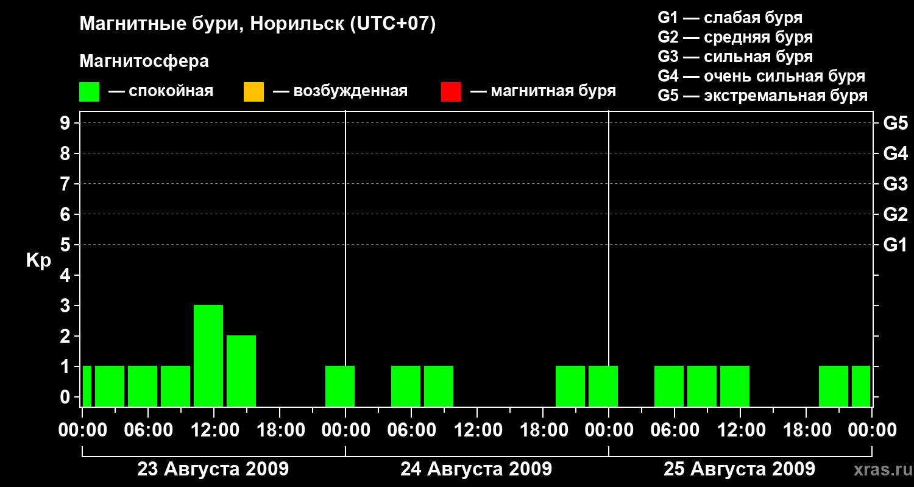The image size is (914, 487).
Task: Click the 'G1' right axis label
Action: (x=896, y=245)
